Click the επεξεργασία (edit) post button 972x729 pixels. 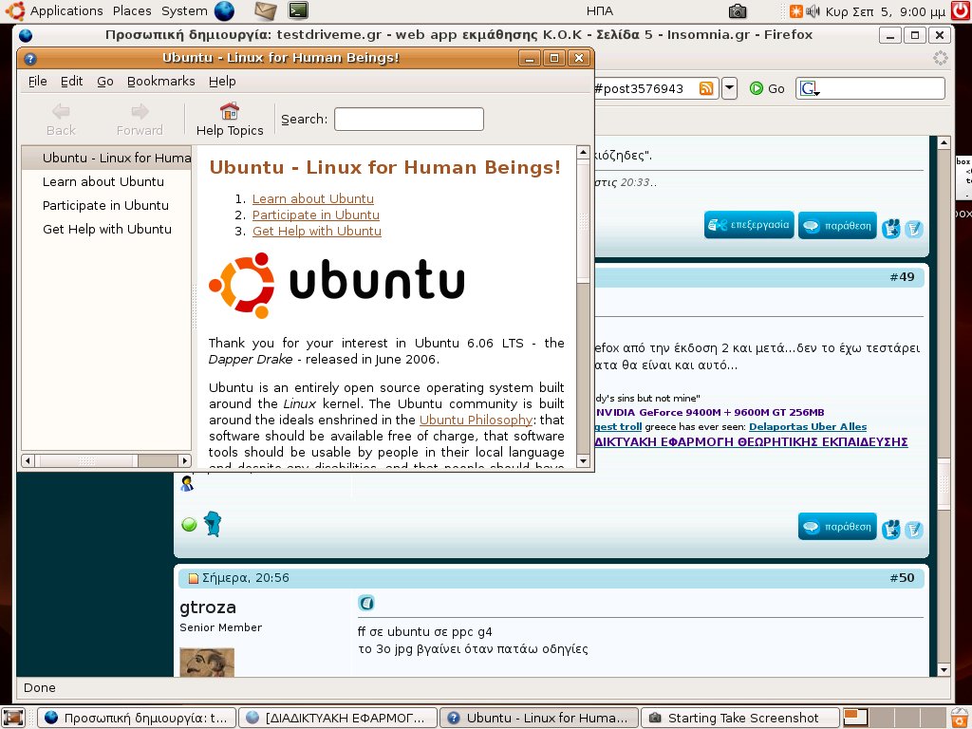pyautogui.click(x=749, y=225)
